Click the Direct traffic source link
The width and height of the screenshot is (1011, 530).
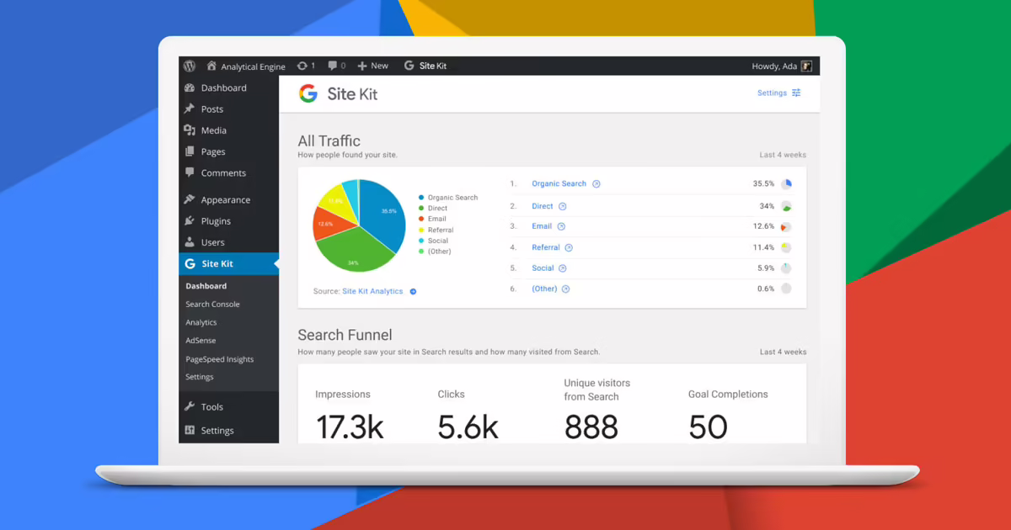coord(543,206)
